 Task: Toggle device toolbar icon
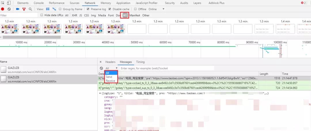click(9, 3)
